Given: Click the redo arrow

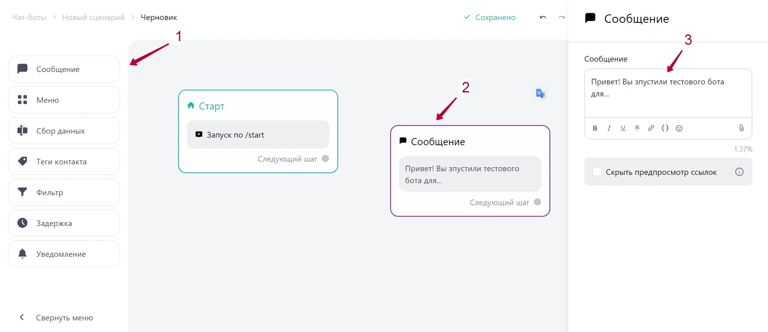Looking at the screenshot, I should [x=562, y=17].
